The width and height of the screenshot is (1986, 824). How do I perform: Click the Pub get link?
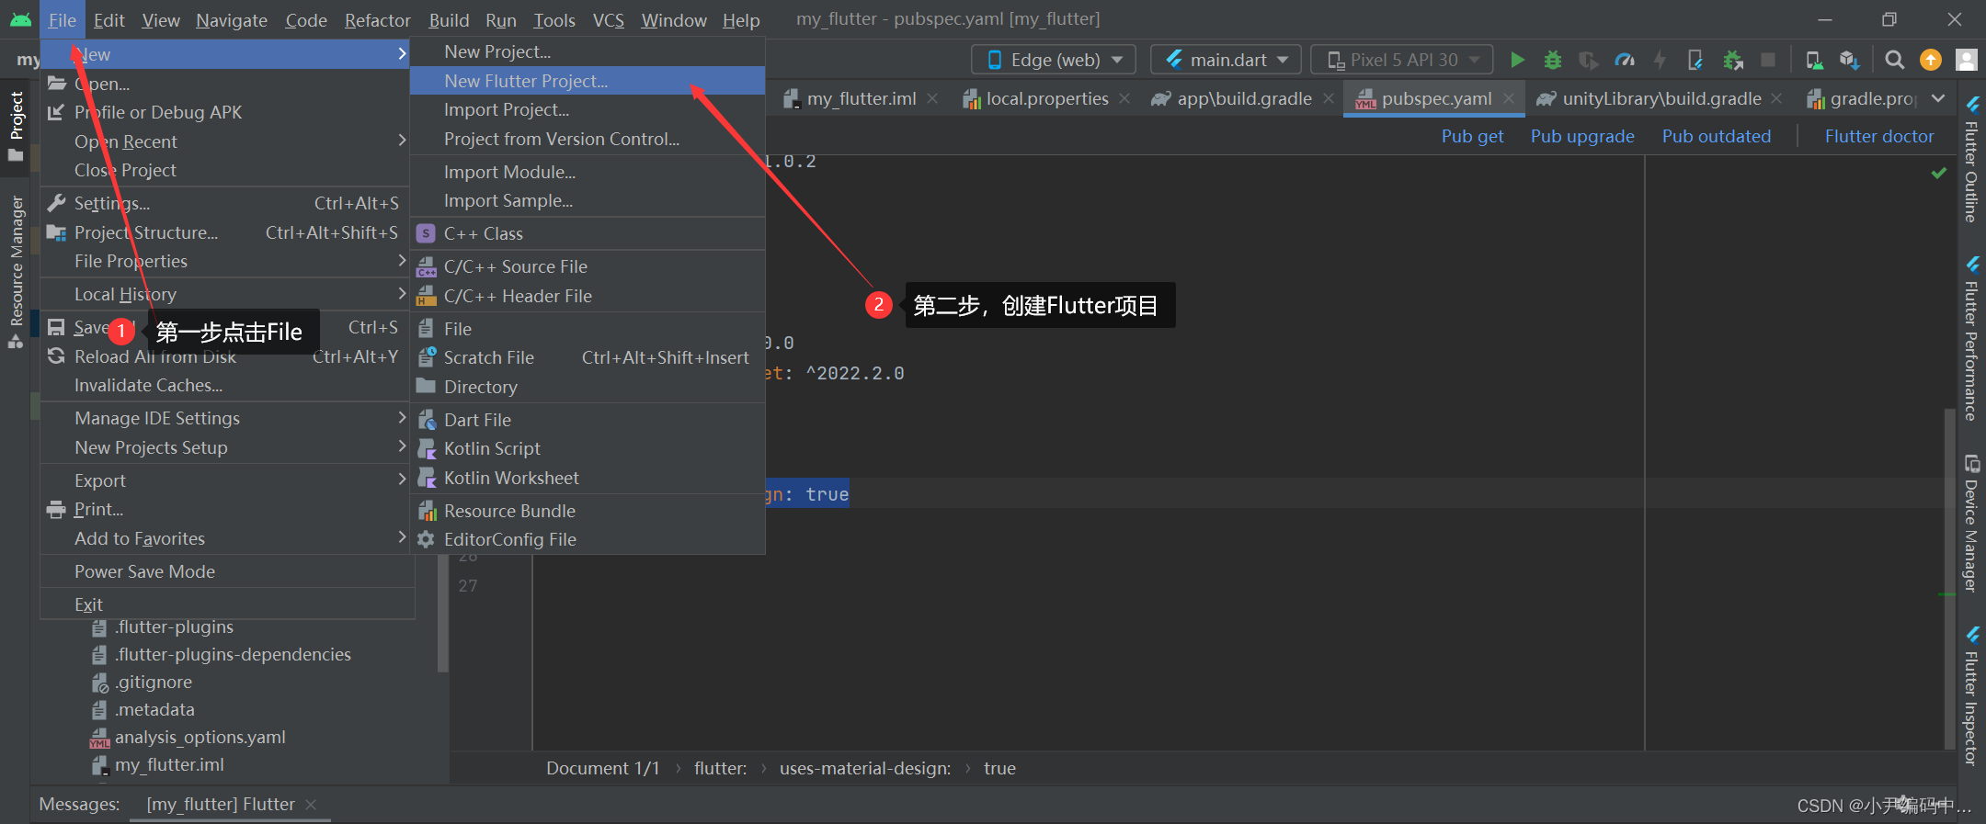click(1472, 136)
